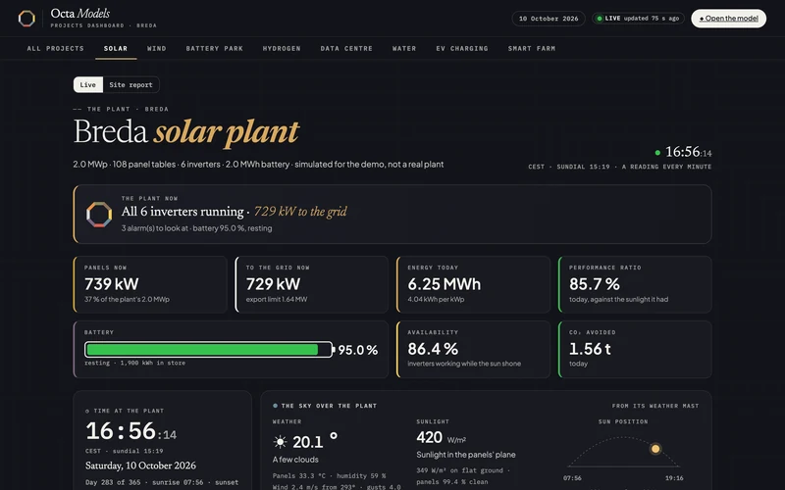This screenshot has height=490, width=785.
Task: Click the Energy Today 6.25 MWh card
Action: coord(473,284)
